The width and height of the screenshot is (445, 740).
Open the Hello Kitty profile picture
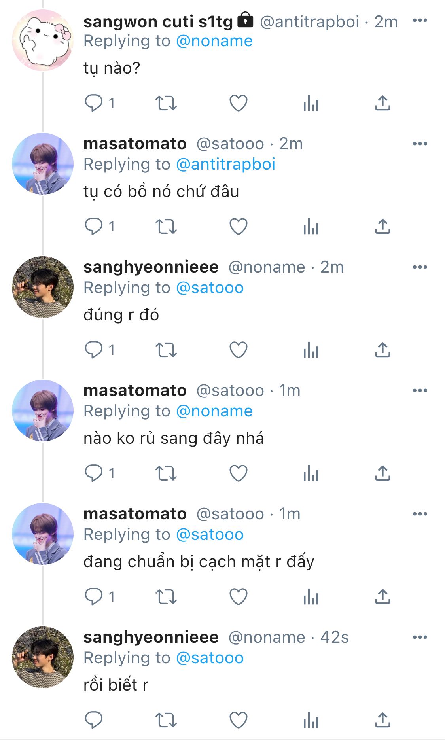click(43, 40)
